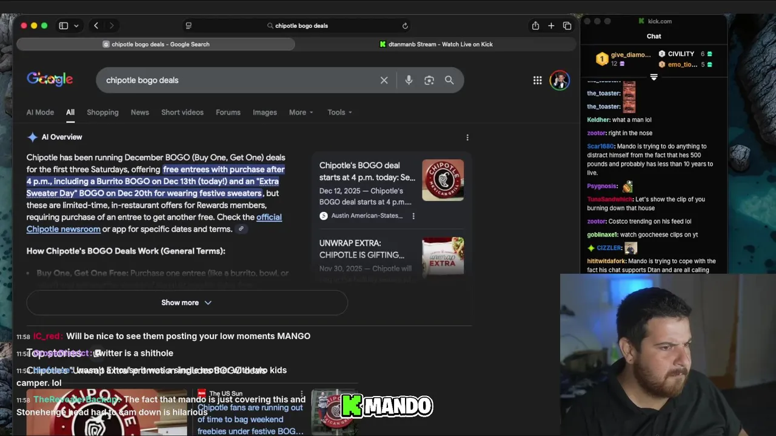Expand AI Overview with Show more

click(187, 302)
